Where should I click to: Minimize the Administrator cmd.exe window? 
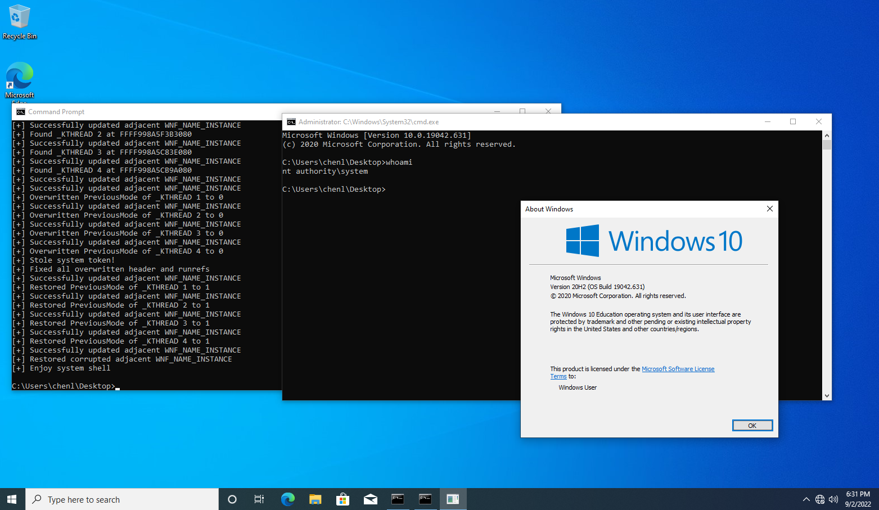(768, 121)
